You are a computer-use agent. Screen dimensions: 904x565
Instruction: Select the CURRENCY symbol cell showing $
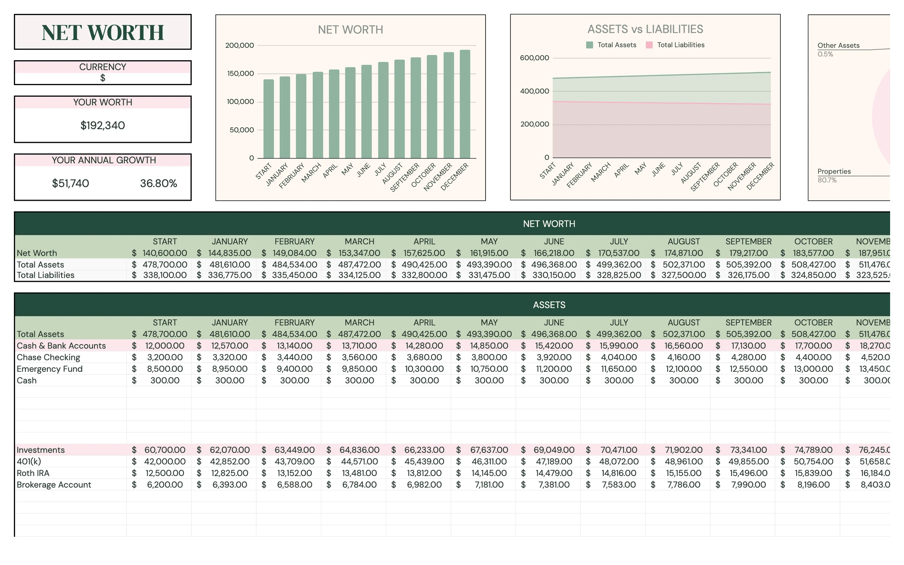[x=102, y=78]
